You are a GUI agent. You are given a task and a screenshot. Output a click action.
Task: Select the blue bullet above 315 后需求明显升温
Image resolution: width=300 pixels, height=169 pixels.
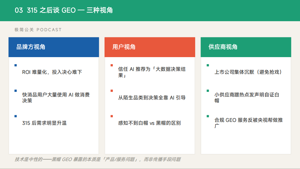click(16, 116)
